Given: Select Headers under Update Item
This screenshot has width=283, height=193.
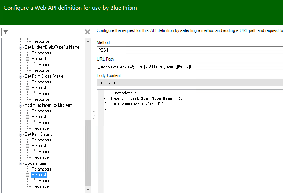Looking at the screenshot, I should click(x=46, y=181).
